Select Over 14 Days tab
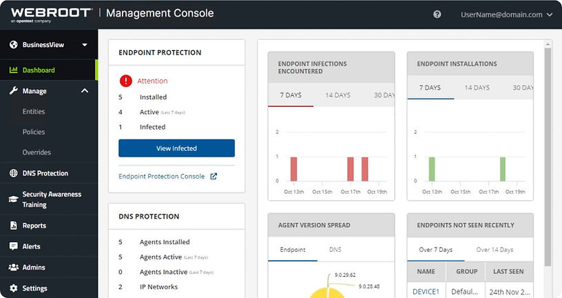Screen dimensions: 562x298 point(495,250)
